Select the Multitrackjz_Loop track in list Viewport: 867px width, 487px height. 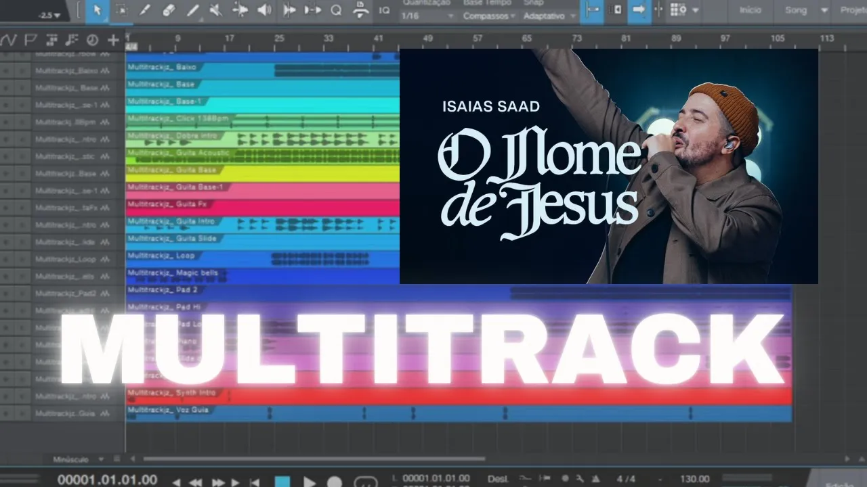(x=66, y=259)
